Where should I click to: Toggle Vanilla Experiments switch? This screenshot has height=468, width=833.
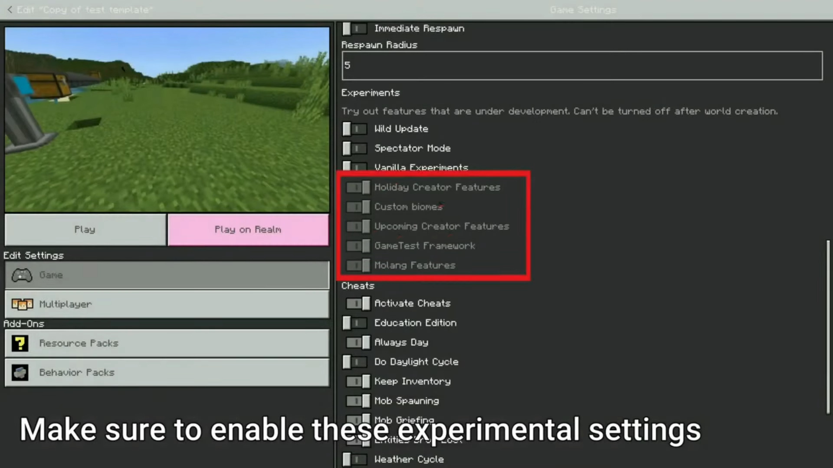pos(355,166)
